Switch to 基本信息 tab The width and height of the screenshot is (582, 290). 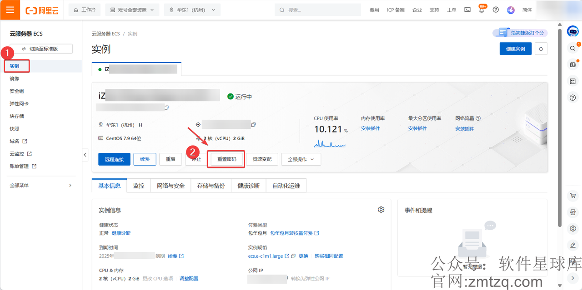click(110, 186)
